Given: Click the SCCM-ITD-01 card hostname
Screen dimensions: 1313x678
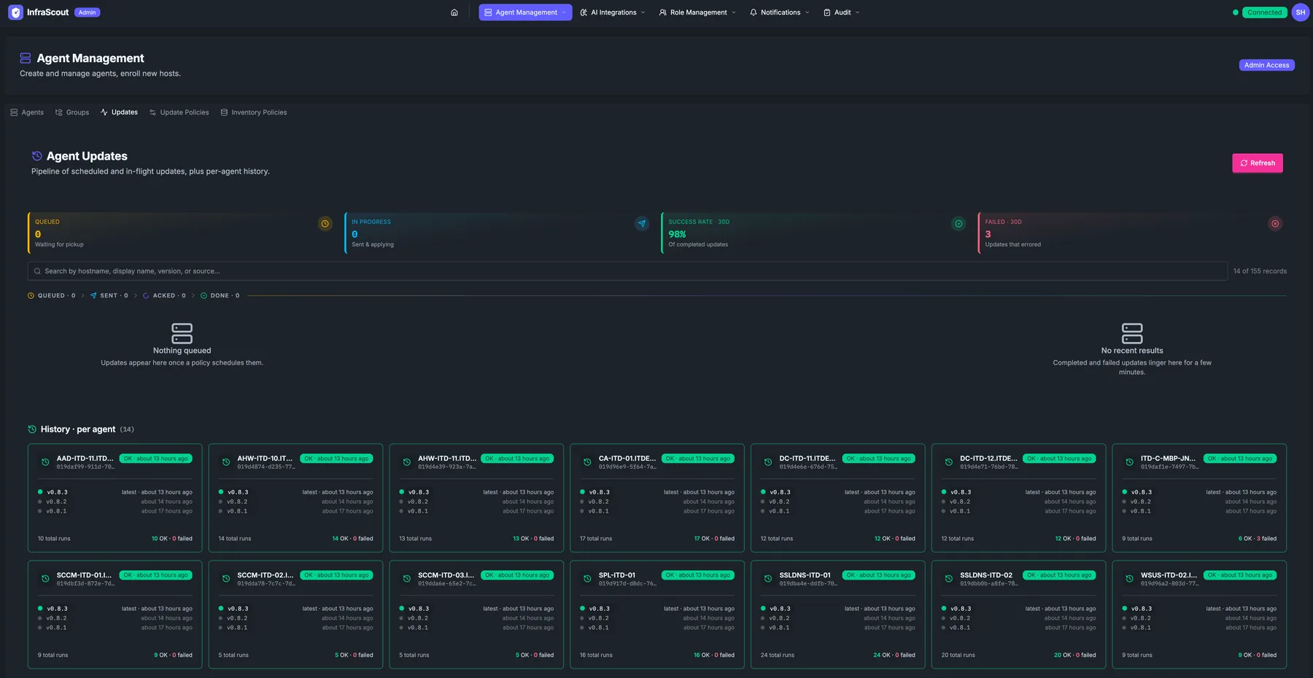Looking at the screenshot, I should [85, 575].
